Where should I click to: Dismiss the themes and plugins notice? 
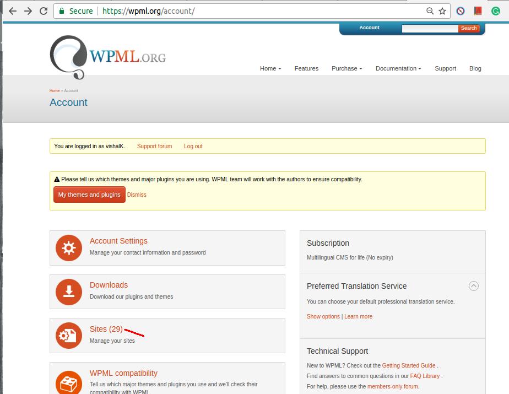tap(137, 195)
